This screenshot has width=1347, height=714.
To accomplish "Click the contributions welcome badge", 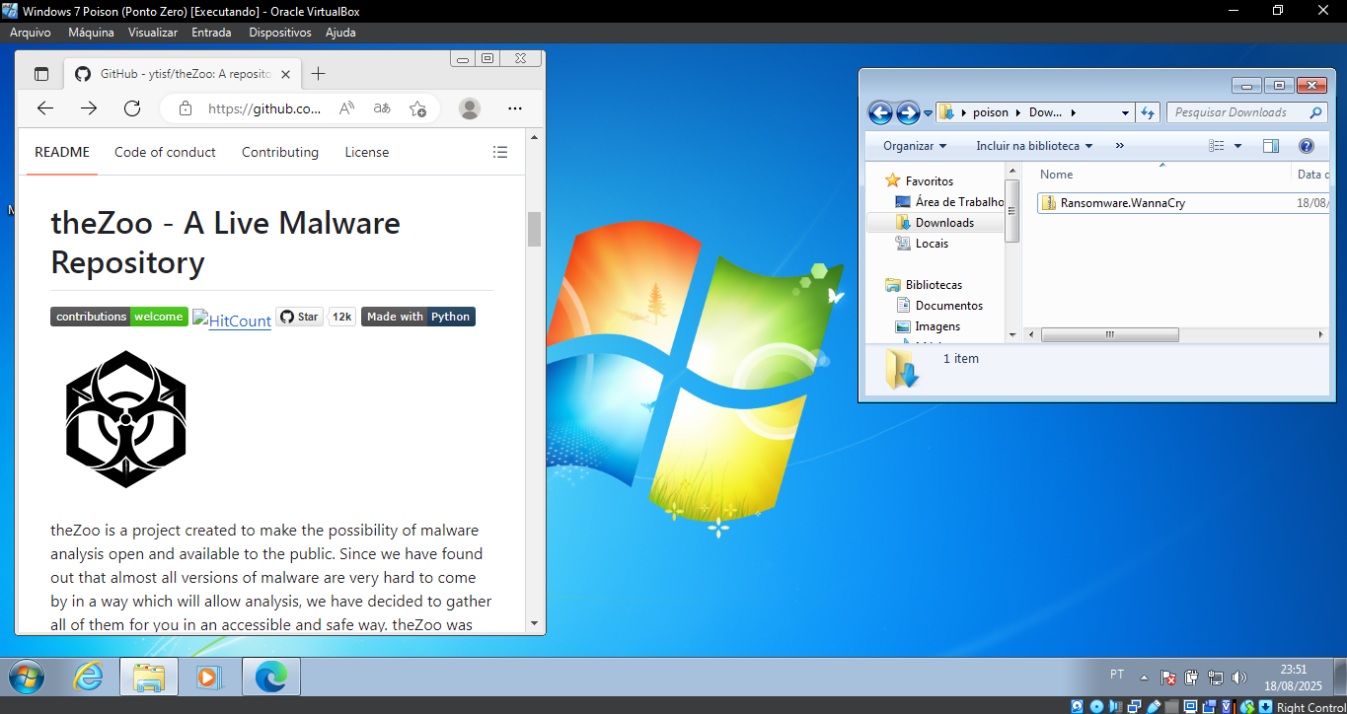I will pos(119,317).
